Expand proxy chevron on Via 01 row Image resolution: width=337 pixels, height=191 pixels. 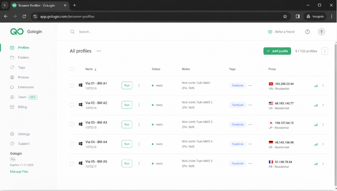pyautogui.click(x=323, y=86)
